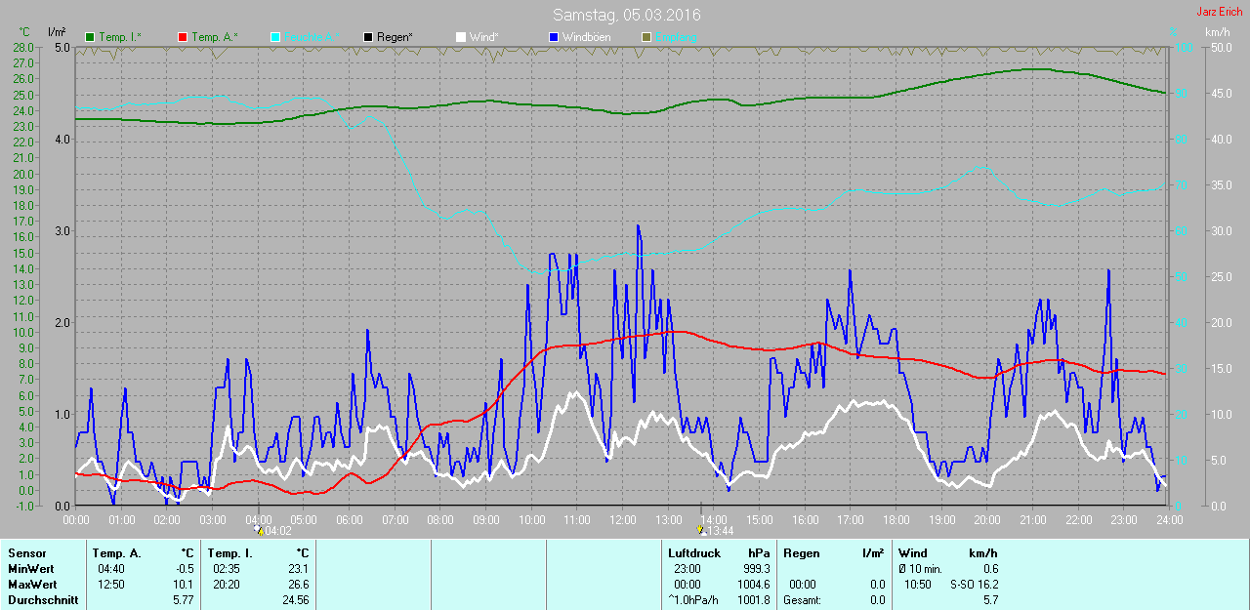Viewport: 1250px width, 610px height.
Task: Click the sun marker at 13:44
Action: coord(700,530)
